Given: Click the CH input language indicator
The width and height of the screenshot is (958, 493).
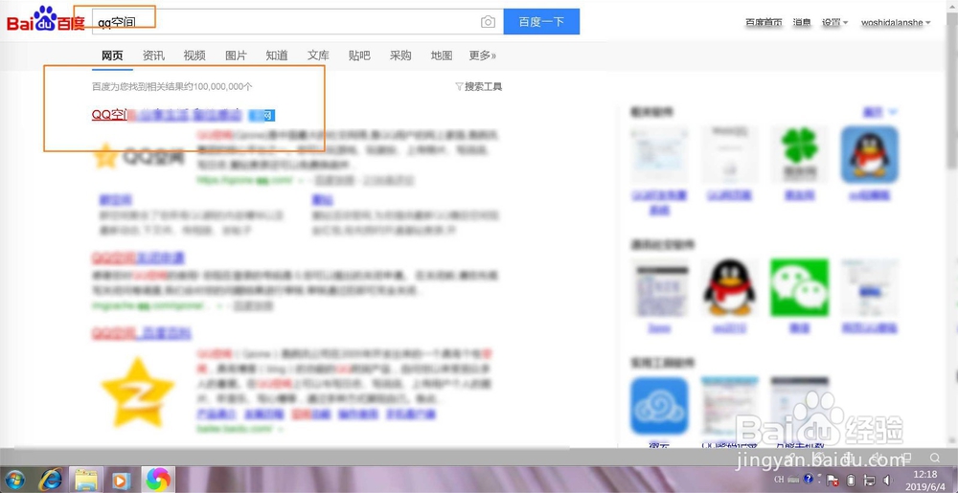Looking at the screenshot, I should (780, 480).
